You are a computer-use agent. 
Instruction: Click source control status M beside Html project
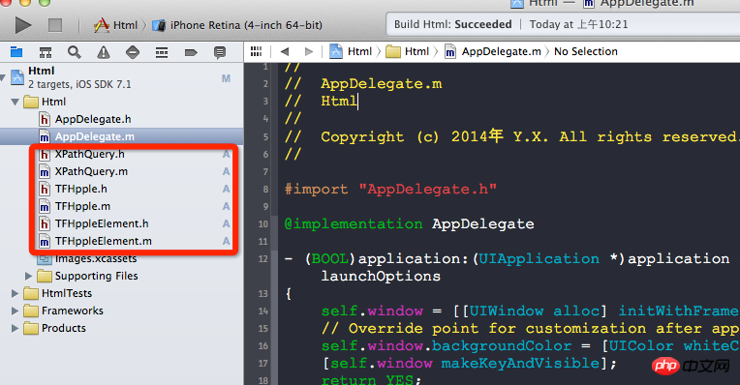[226, 78]
